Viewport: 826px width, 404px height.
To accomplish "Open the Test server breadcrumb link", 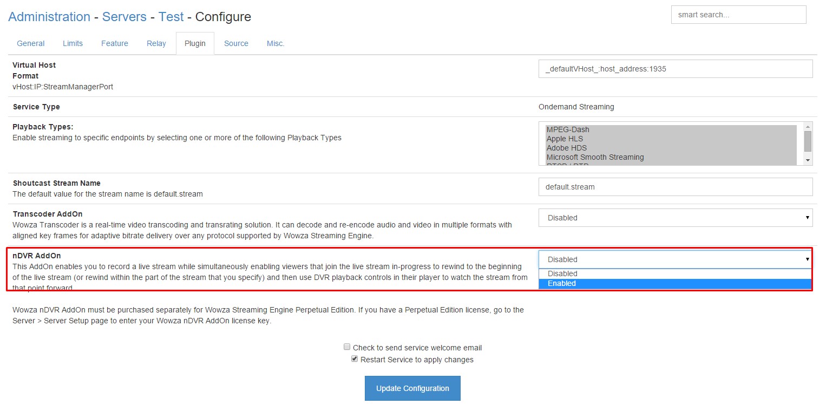I will (x=171, y=17).
